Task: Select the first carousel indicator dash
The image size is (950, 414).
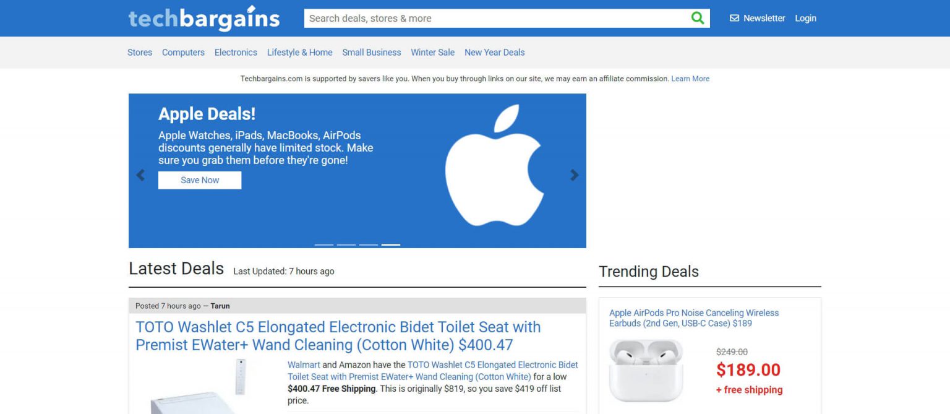Action: click(323, 244)
